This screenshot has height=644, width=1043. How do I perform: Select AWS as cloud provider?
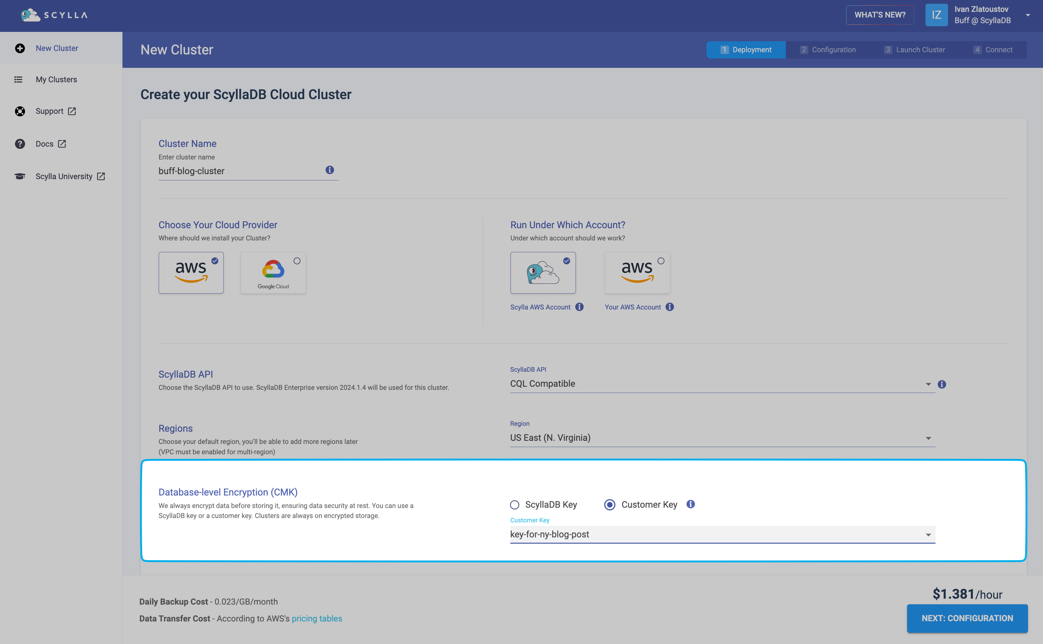191,273
